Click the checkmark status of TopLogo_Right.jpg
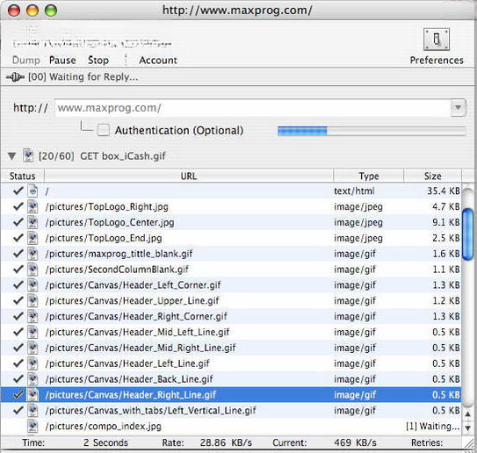The image size is (477, 453). point(18,206)
